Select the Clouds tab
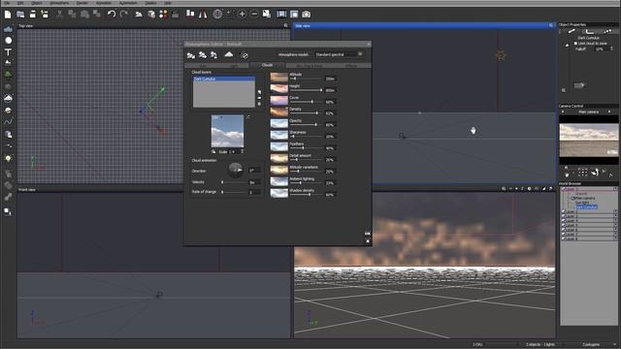 268,65
